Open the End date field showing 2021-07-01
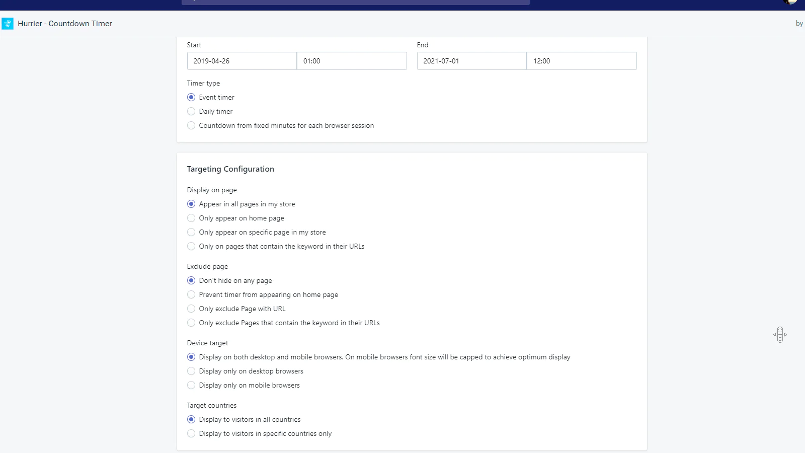The width and height of the screenshot is (805, 453). 471,61
